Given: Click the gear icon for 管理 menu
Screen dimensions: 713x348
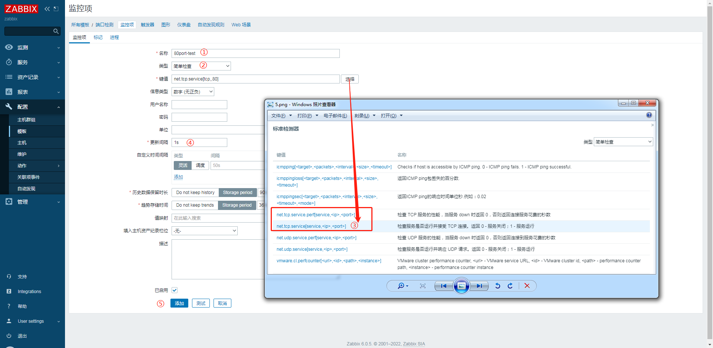Looking at the screenshot, I should coord(9,201).
